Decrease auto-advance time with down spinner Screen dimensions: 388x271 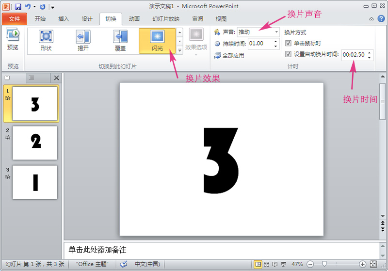click(x=369, y=57)
